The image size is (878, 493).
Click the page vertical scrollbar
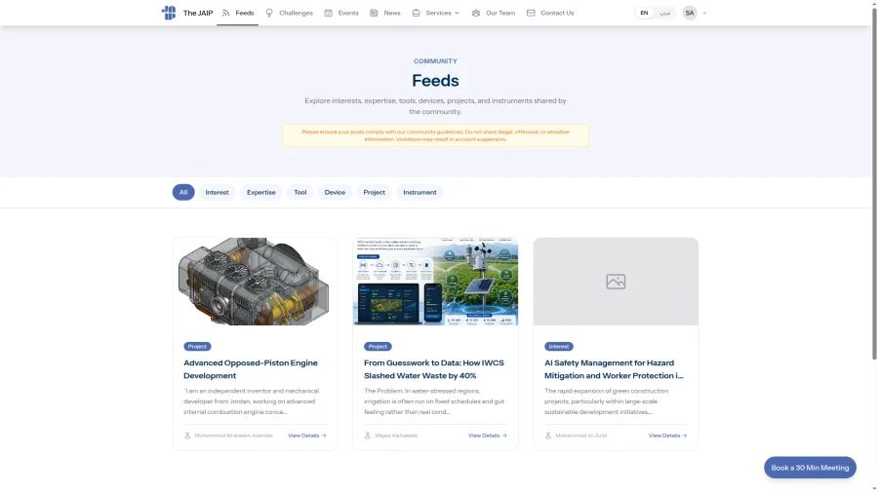click(x=874, y=184)
